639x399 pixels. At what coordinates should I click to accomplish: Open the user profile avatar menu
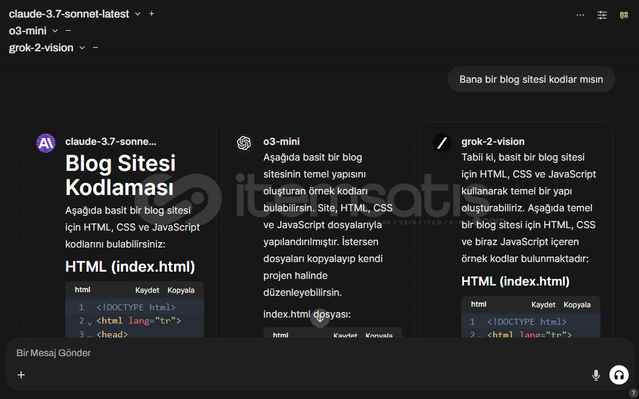(623, 15)
